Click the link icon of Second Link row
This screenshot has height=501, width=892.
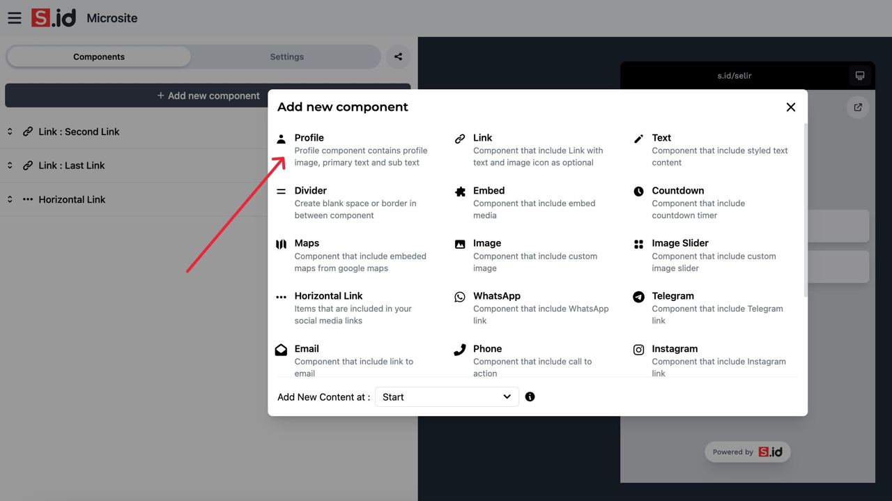click(x=28, y=132)
